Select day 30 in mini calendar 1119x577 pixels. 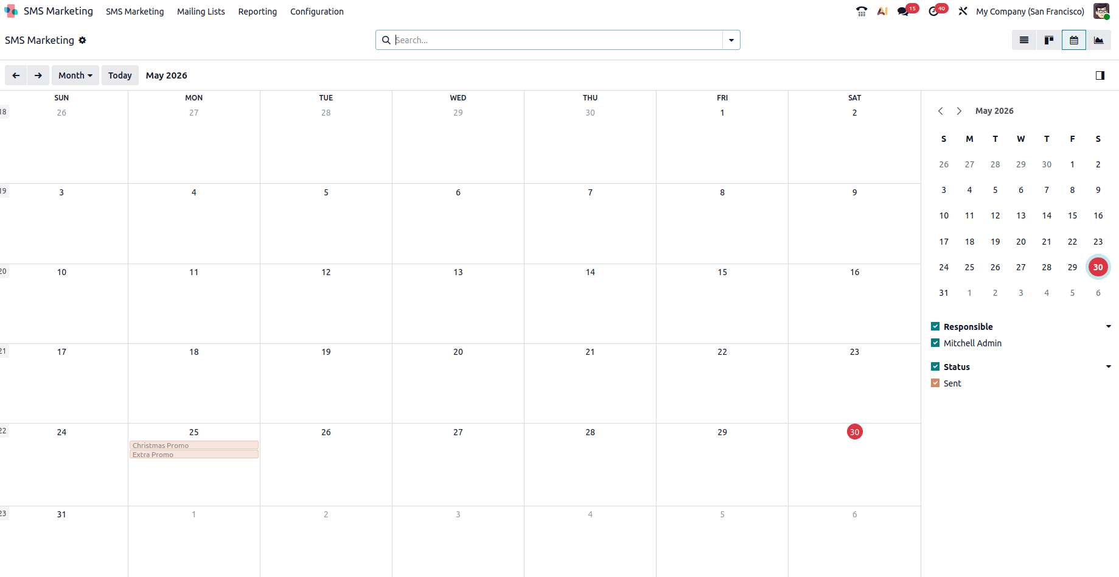1098,267
